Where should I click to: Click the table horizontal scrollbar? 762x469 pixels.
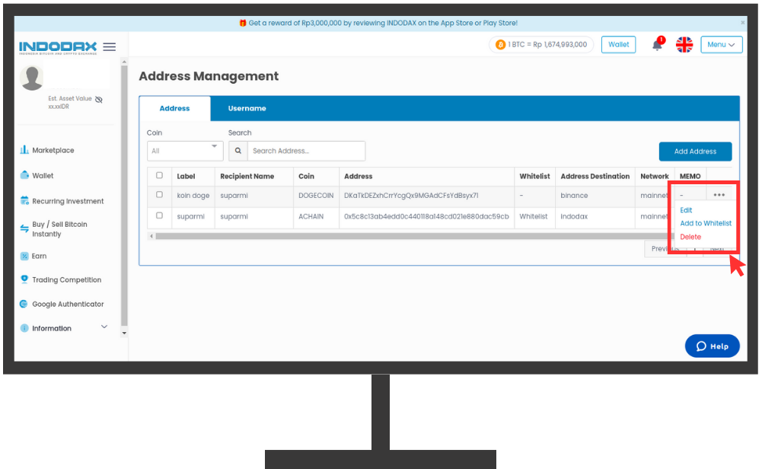click(412, 236)
